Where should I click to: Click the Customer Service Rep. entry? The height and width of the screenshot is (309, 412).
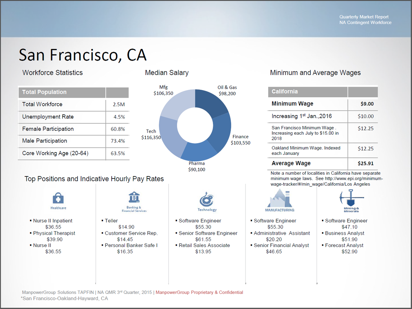tap(131, 233)
